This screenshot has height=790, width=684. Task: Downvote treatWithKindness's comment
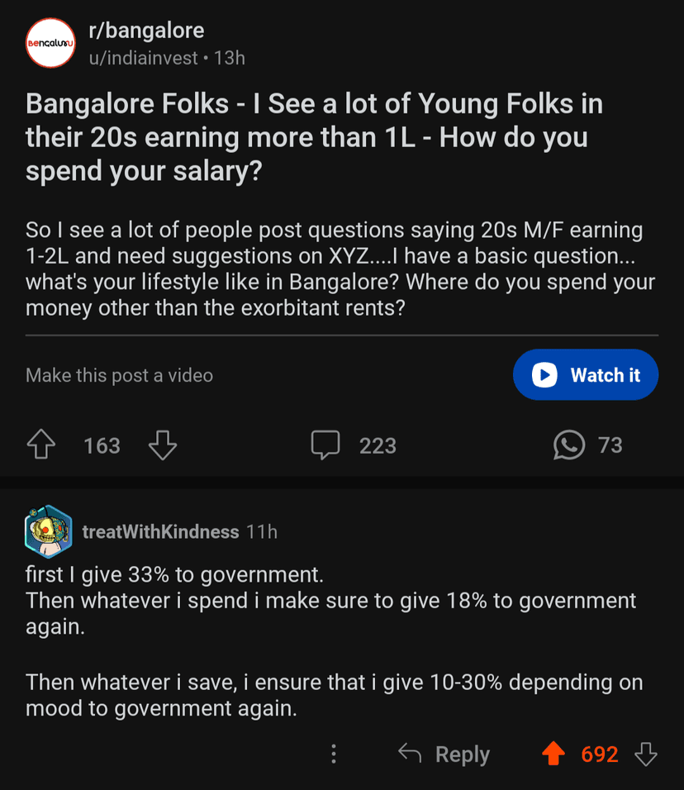tap(645, 754)
